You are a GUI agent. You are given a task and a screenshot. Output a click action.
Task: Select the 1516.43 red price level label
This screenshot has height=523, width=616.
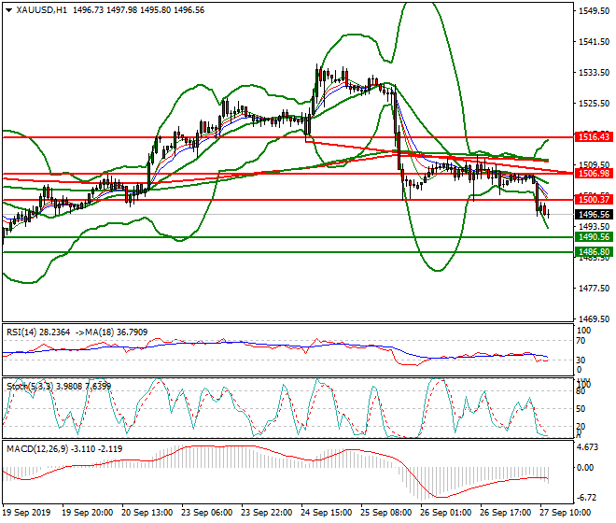[x=594, y=137]
